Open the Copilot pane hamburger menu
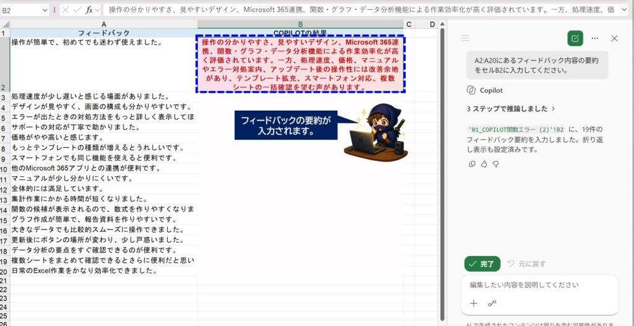Screen dimensions: 634x326 [x=465, y=38]
